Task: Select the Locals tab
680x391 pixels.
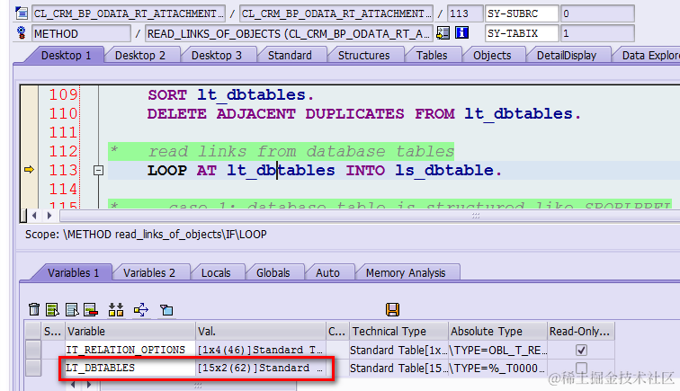Action: 216,272
